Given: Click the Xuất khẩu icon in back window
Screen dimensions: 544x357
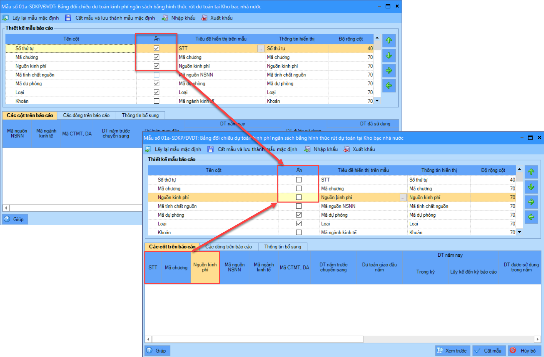Looking at the screenshot, I should pyautogui.click(x=204, y=18).
